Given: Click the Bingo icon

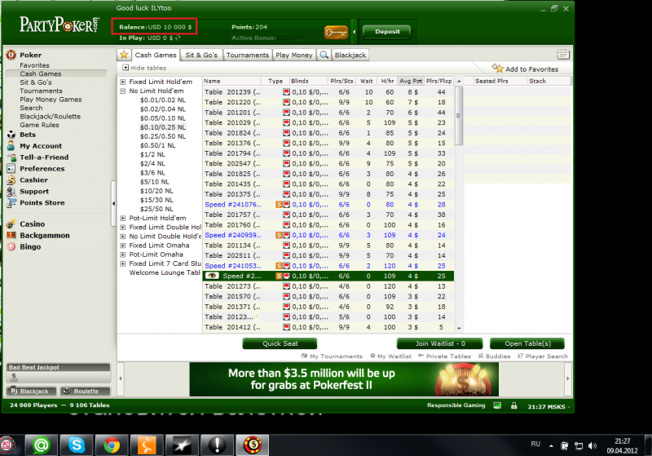Looking at the screenshot, I should coord(11,246).
